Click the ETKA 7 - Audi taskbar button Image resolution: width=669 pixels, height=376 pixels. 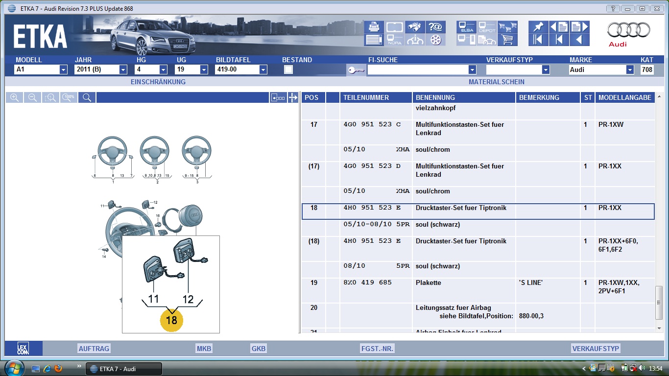pos(124,369)
